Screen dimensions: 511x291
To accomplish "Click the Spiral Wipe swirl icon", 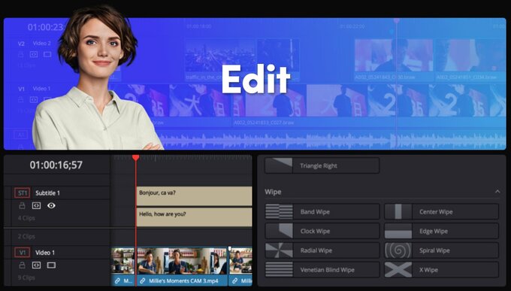I will (398, 250).
